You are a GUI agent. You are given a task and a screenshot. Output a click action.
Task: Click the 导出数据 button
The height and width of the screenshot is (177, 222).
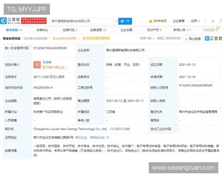point(193,38)
